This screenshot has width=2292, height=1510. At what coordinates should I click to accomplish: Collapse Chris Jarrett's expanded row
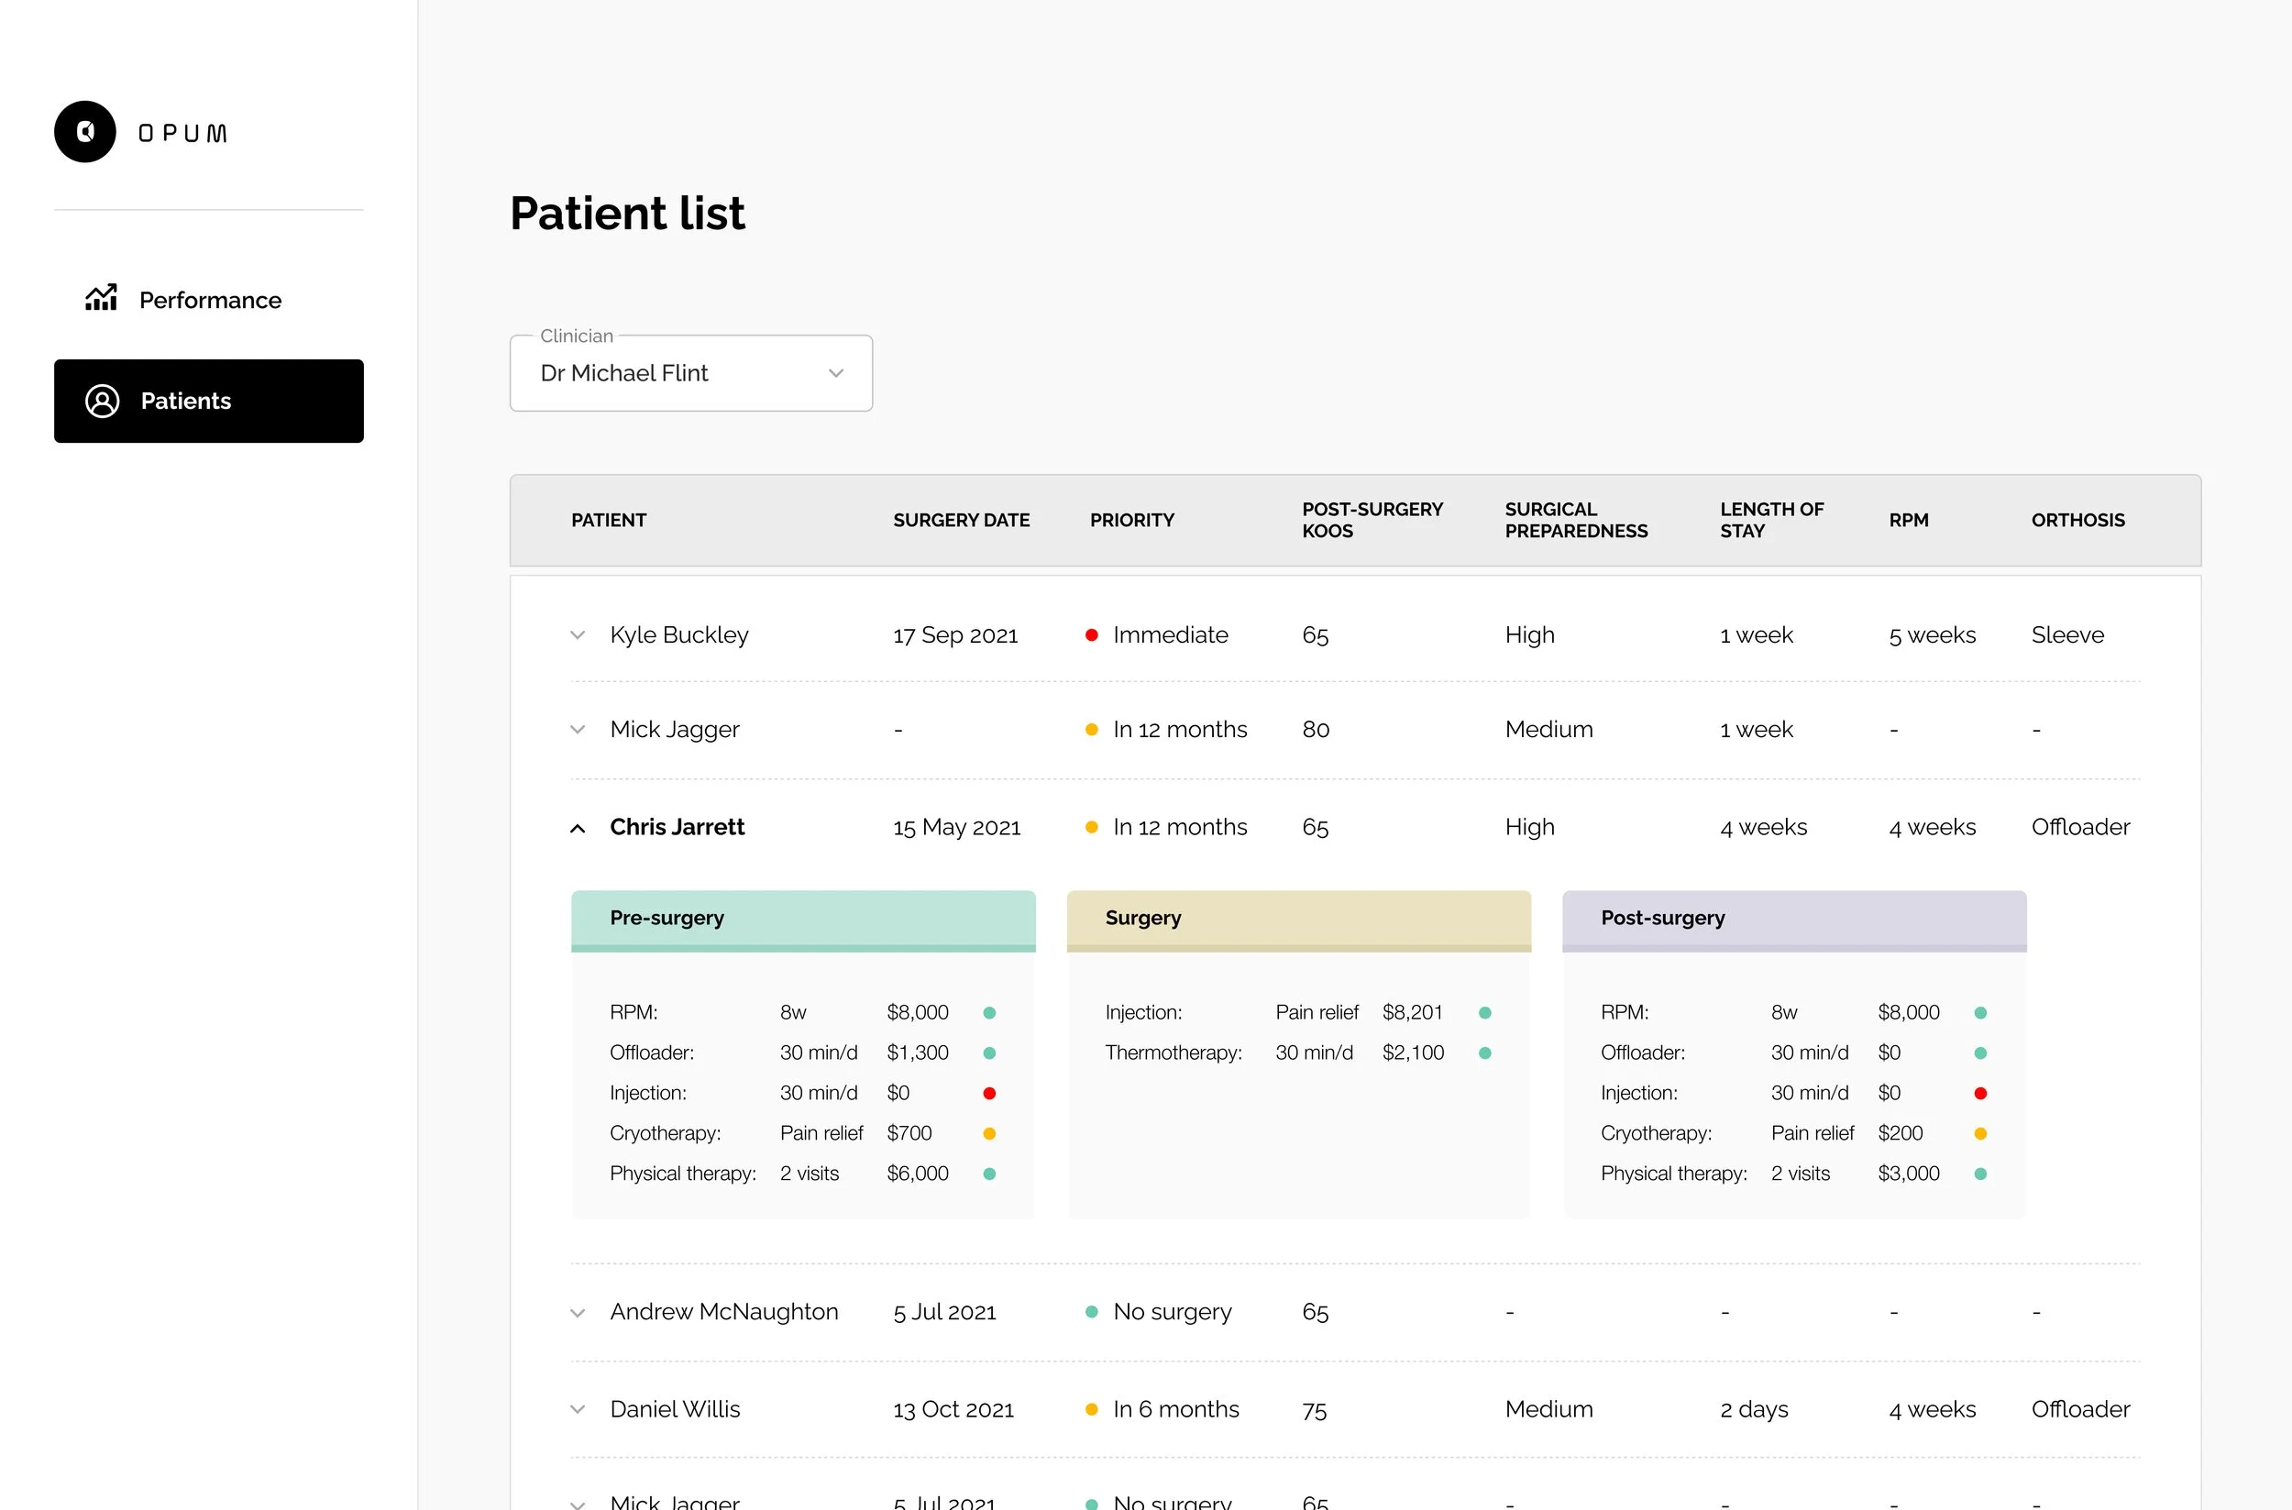click(578, 828)
